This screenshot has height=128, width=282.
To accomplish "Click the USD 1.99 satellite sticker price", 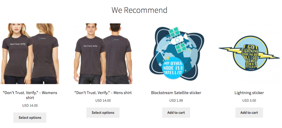I will point(176,100).
